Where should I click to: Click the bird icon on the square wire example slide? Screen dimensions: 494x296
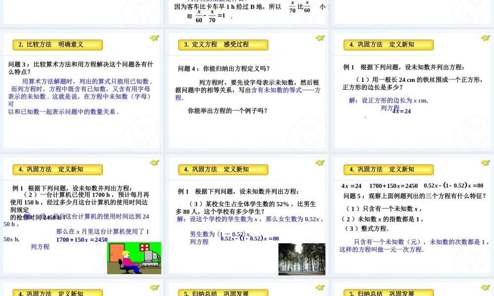point(485,38)
